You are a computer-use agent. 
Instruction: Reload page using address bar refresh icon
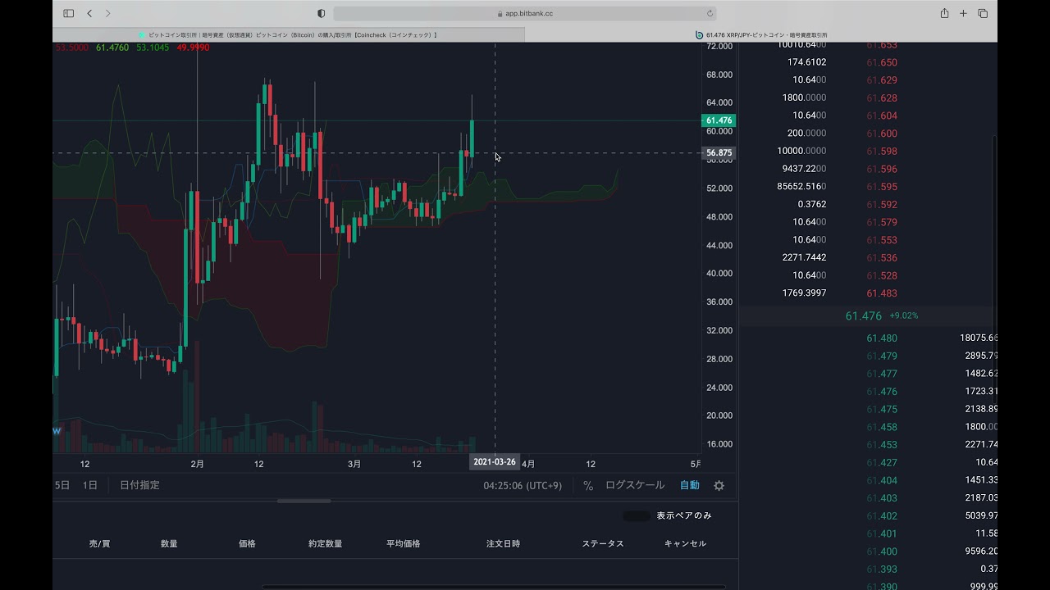(710, 13)
